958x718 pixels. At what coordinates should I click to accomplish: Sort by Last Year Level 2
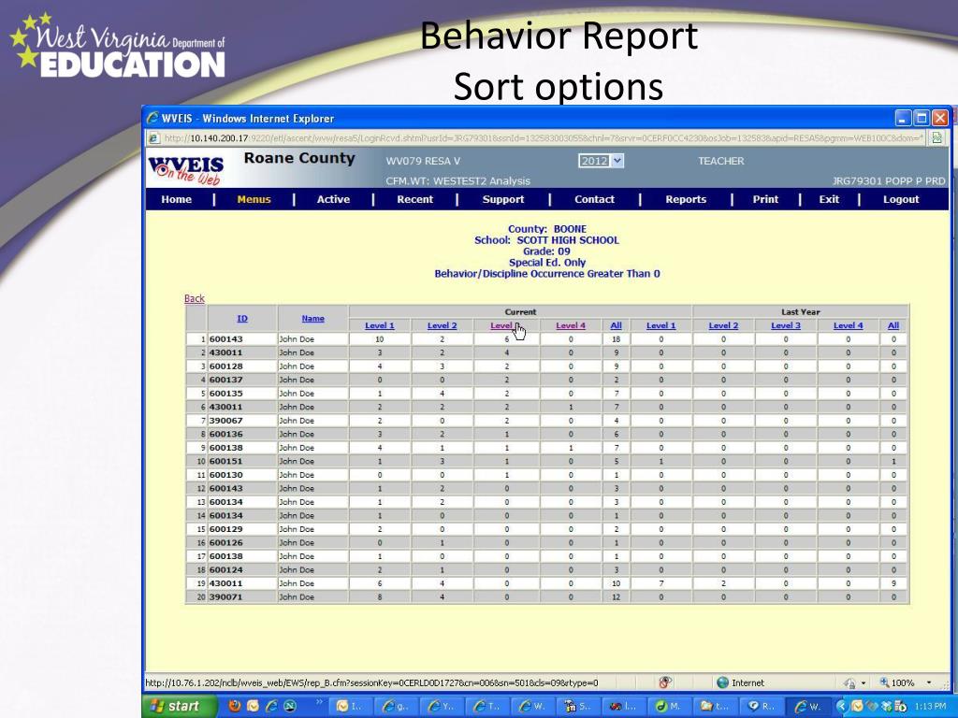(723, 326)
